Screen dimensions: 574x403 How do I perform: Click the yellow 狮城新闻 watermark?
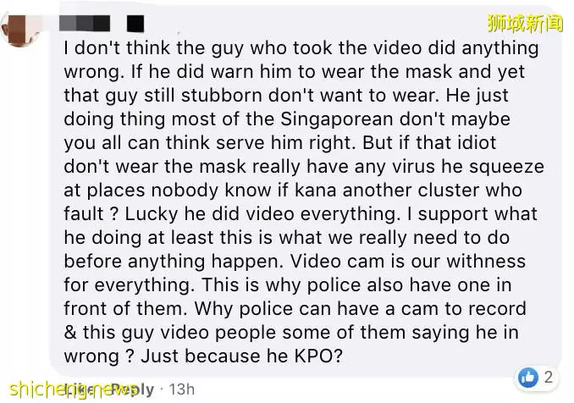[x=525, y=24]
